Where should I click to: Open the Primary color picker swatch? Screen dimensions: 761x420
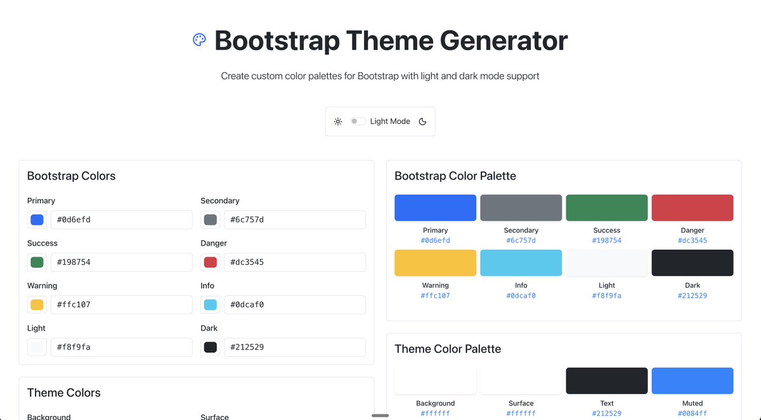coord(37,220)
